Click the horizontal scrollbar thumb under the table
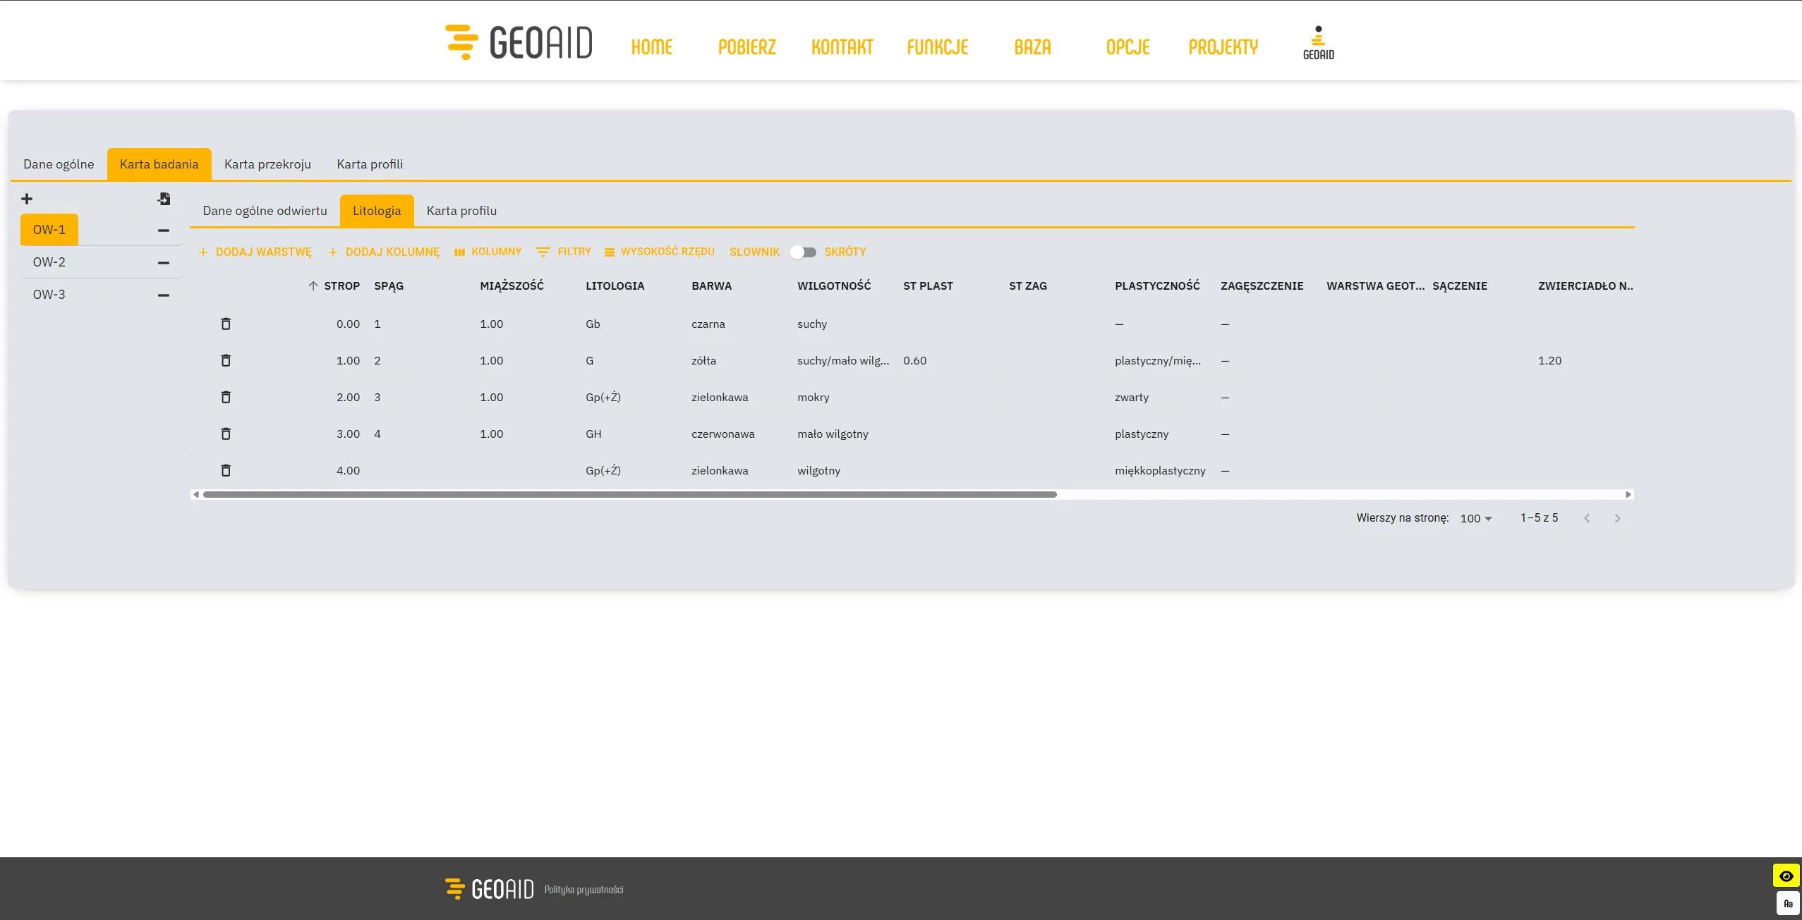This screenshot has width=1802, height=920. (629, 494)
